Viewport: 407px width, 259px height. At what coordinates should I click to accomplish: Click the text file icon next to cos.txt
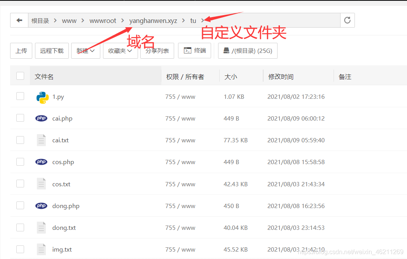[42, 184]
